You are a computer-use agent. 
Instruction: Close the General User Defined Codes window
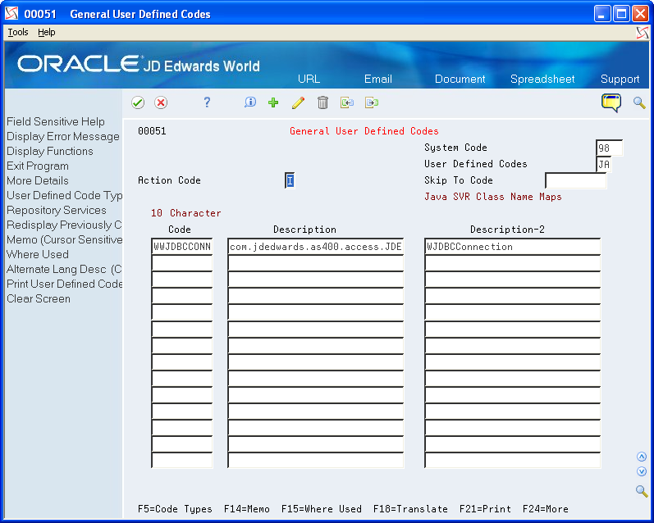tap(640, 14)
